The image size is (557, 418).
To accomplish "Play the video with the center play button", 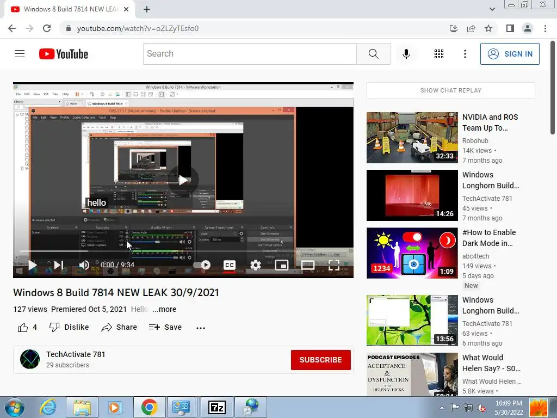I will click(183, 180).
